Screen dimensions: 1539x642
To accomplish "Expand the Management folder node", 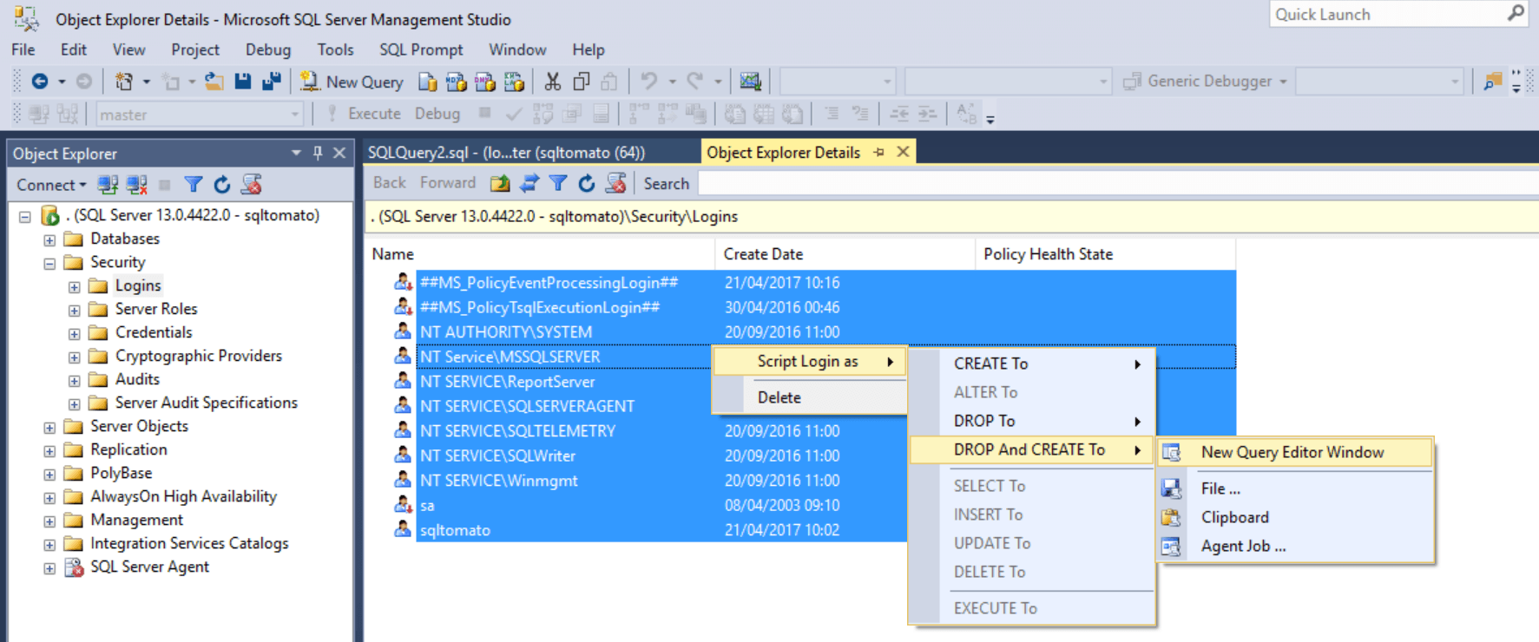I will click(x=49, y=521).
